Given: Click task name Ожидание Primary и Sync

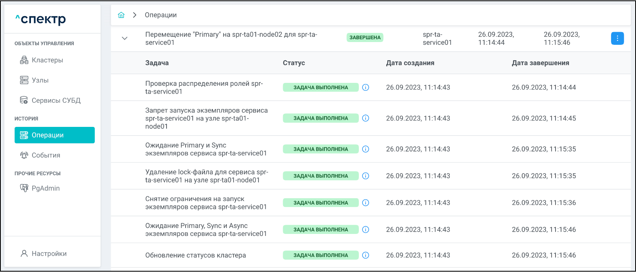Looking at the screenshot, I should pos(206,149).
